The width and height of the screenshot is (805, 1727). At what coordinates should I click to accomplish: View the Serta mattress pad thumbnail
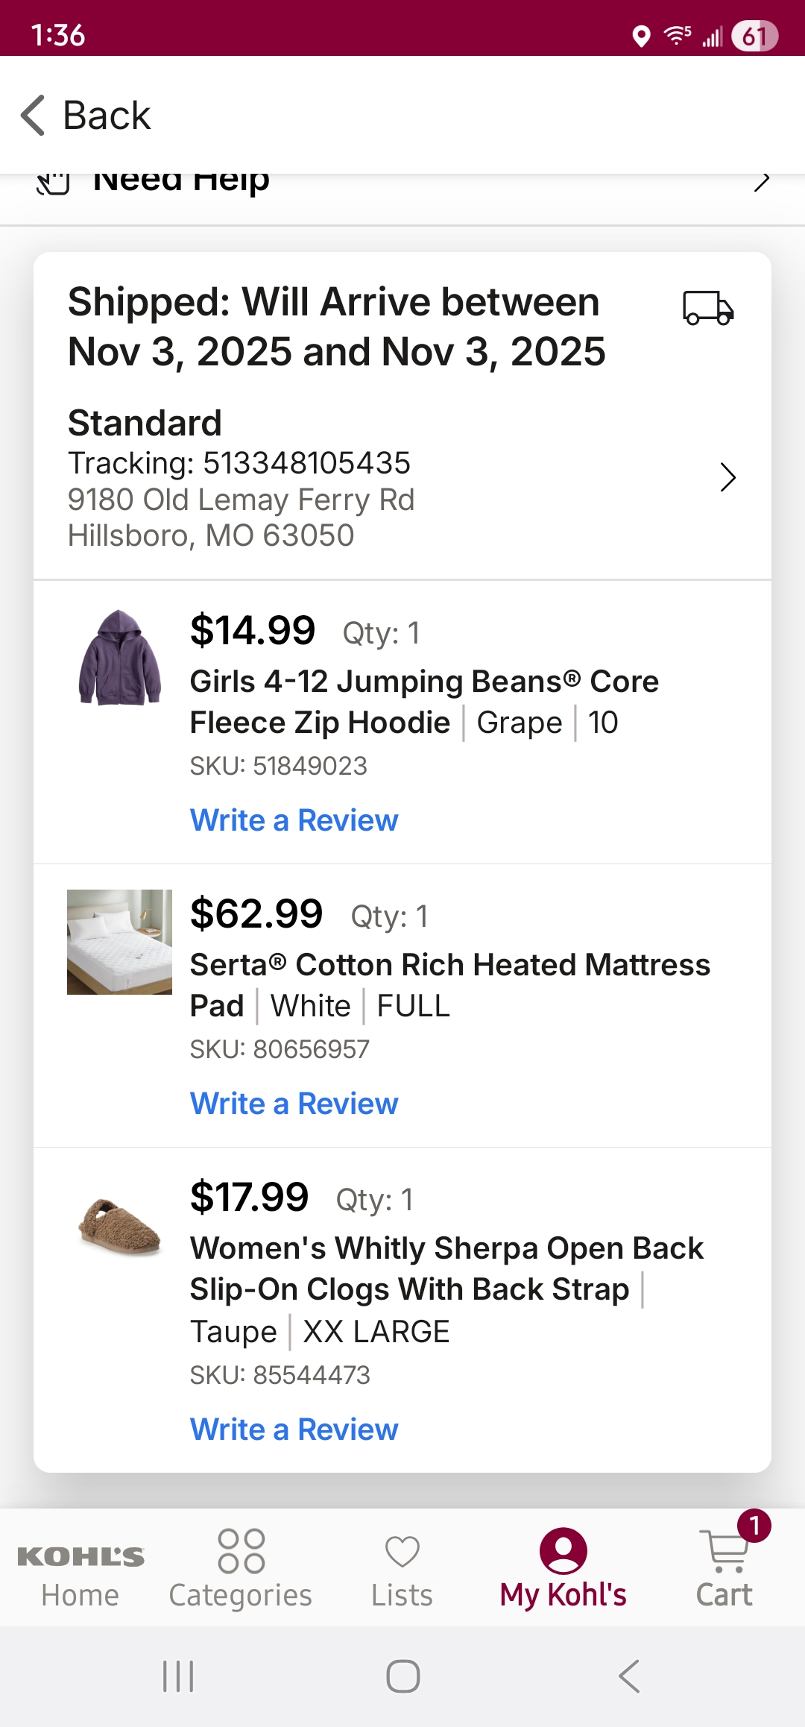[x=119, y=942]
